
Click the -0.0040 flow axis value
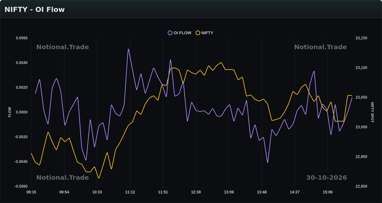coord(21,162)
